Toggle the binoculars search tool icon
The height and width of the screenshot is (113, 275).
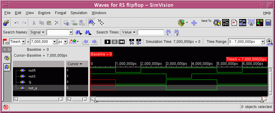pyautogui.click(x=92, y=22)
